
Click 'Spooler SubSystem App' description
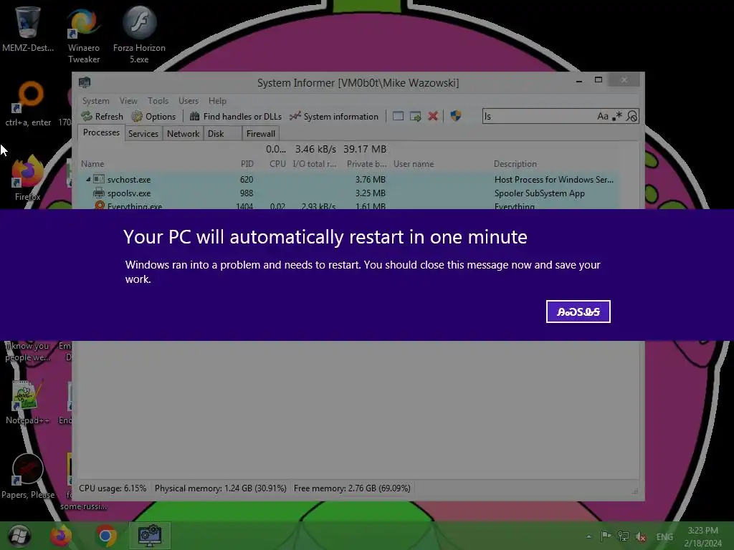[539, 193]
